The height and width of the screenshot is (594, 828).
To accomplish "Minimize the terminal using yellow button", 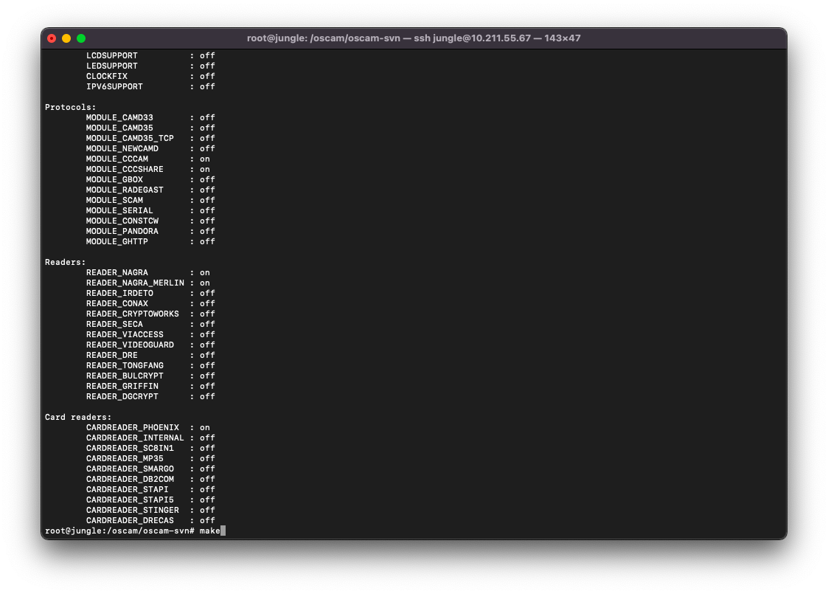I will (66, 38).
